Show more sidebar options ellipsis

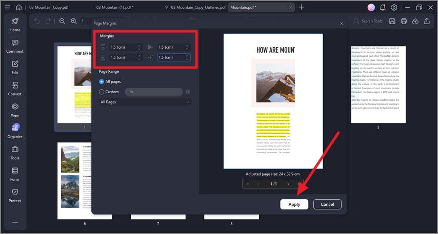pyautogui.click(x=15, y=222)
